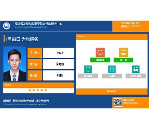Image resolution: width=149 pixels, height=133 pixels.
Task: Click the date and time display panel
Action: pyautogui.click(x=131, y=26)
